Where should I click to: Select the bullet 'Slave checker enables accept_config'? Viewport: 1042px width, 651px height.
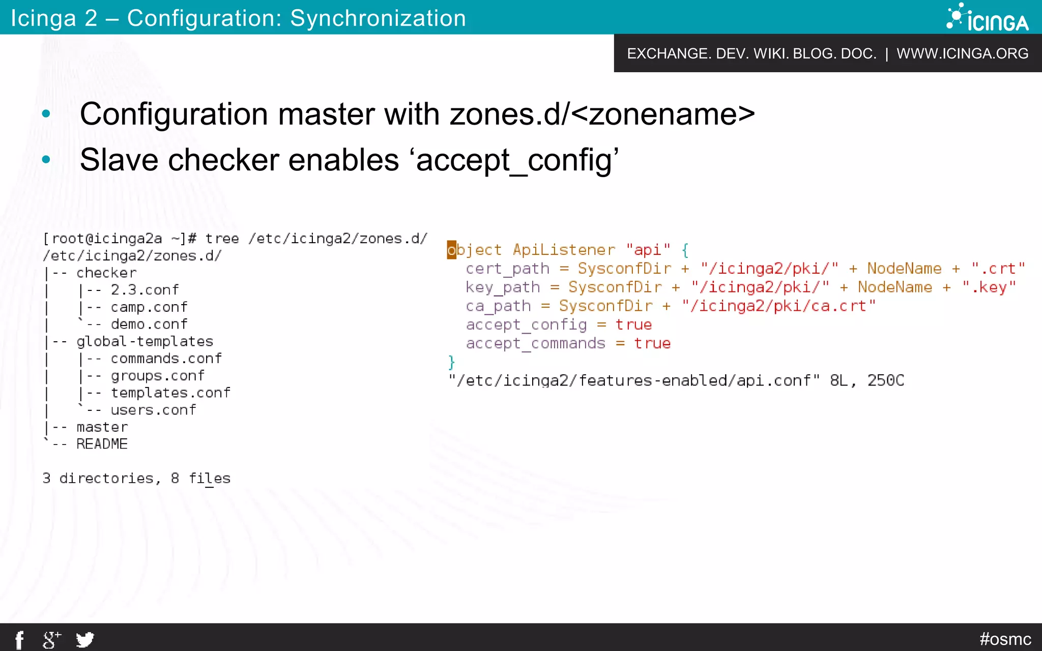349,160
